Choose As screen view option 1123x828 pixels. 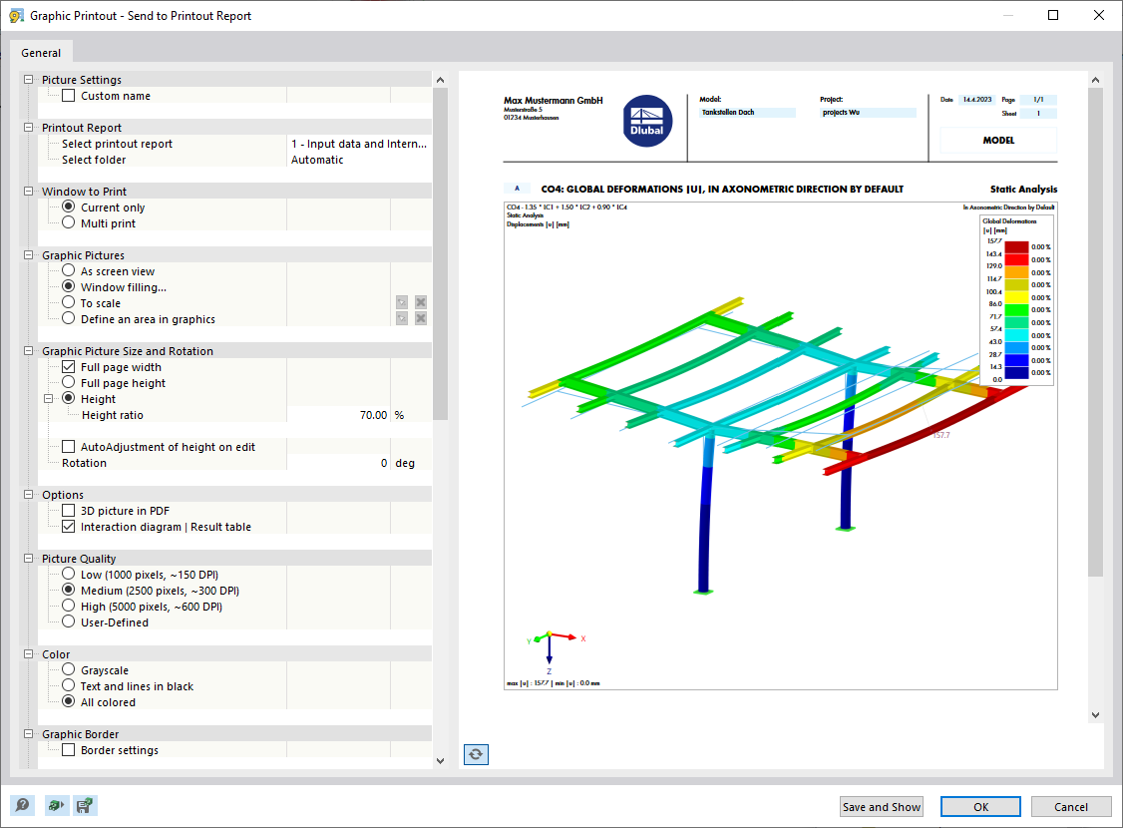(68, 270)
